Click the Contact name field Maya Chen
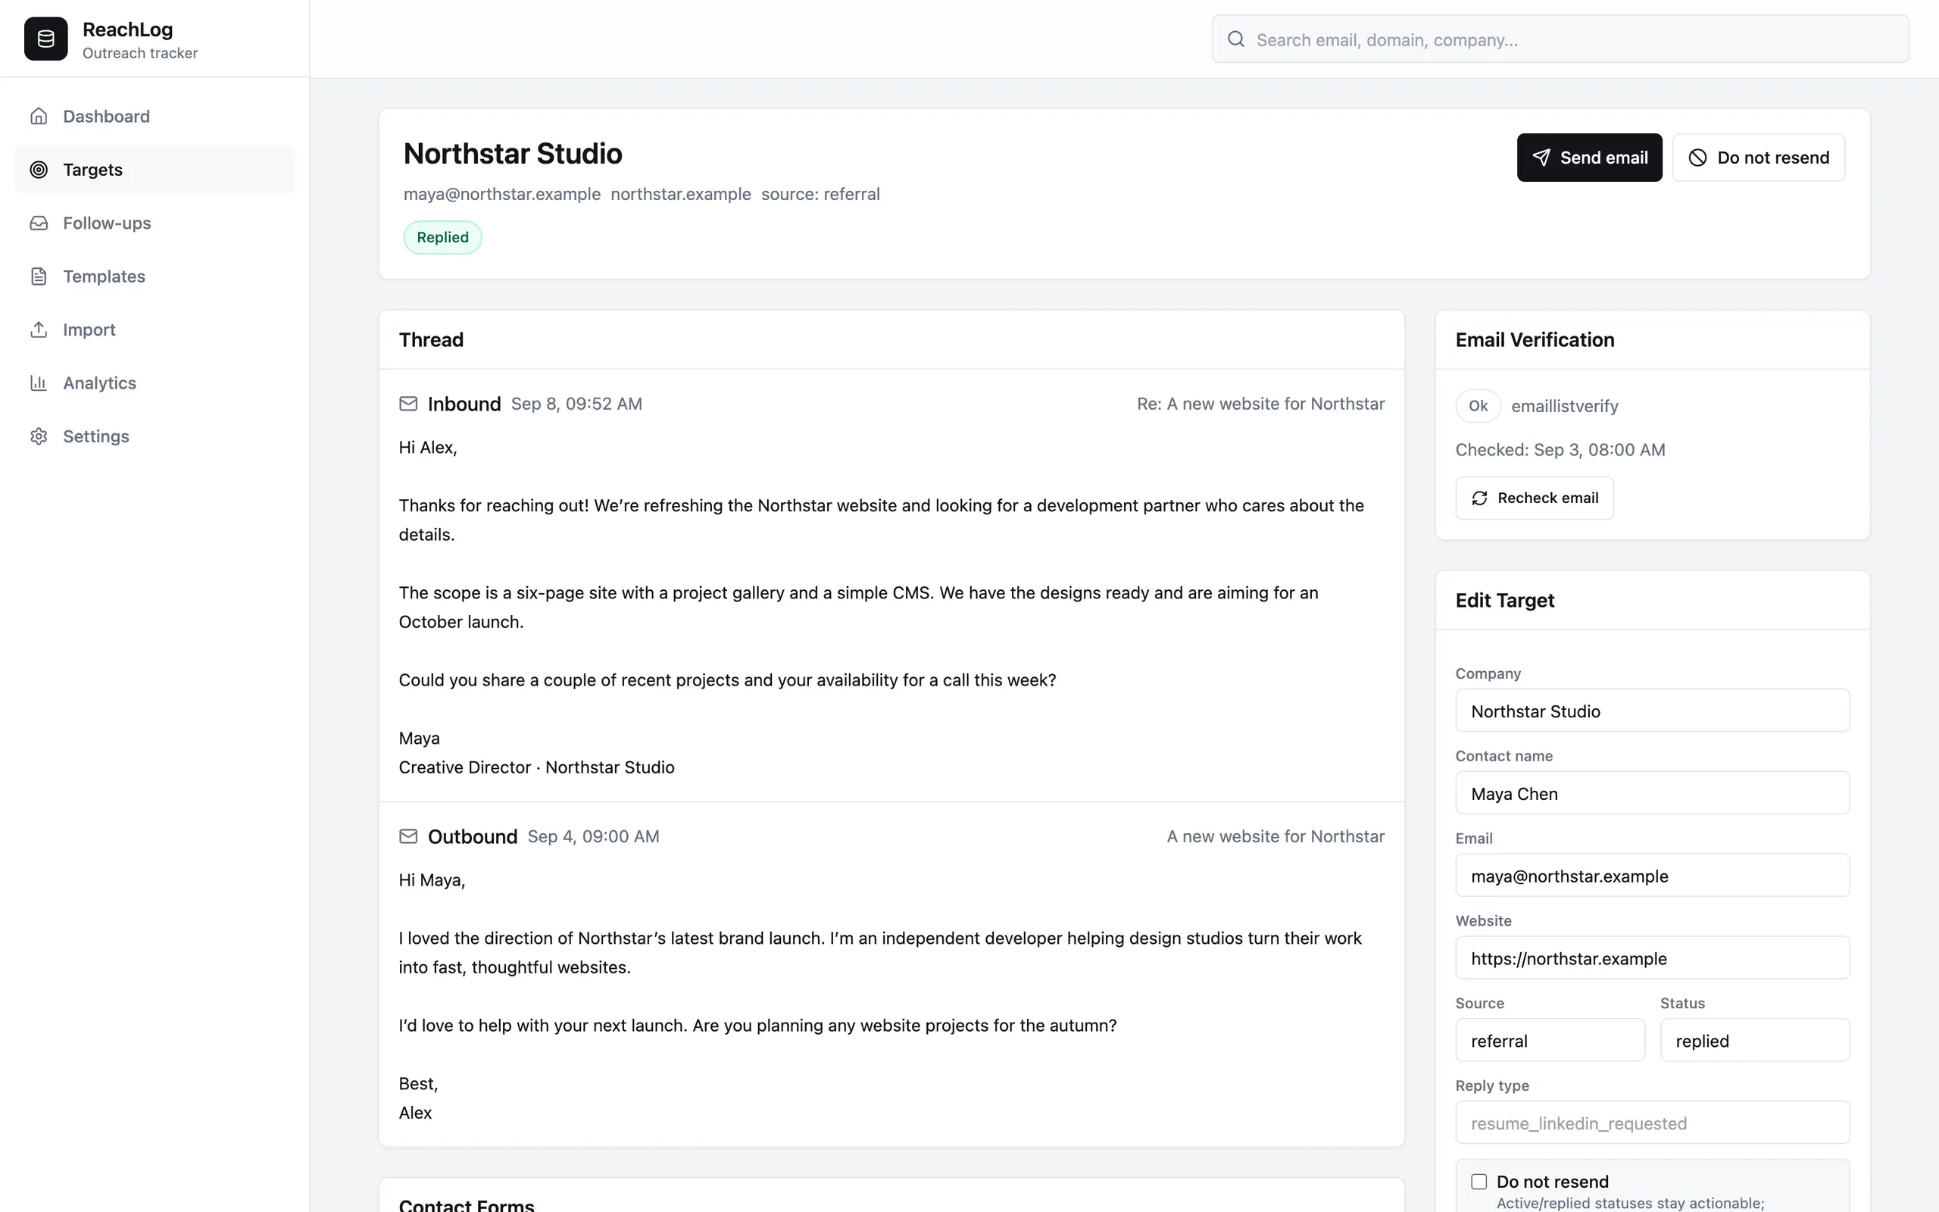Image resolution: width=1939 pixels, height=1212 pixels. click(x=1652, y=794)
